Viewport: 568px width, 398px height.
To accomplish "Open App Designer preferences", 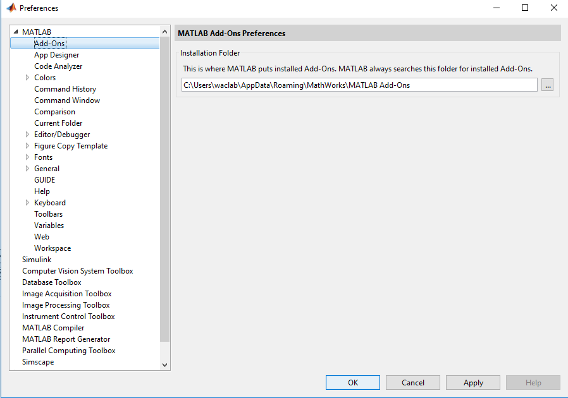I will [x=56, y=55].
